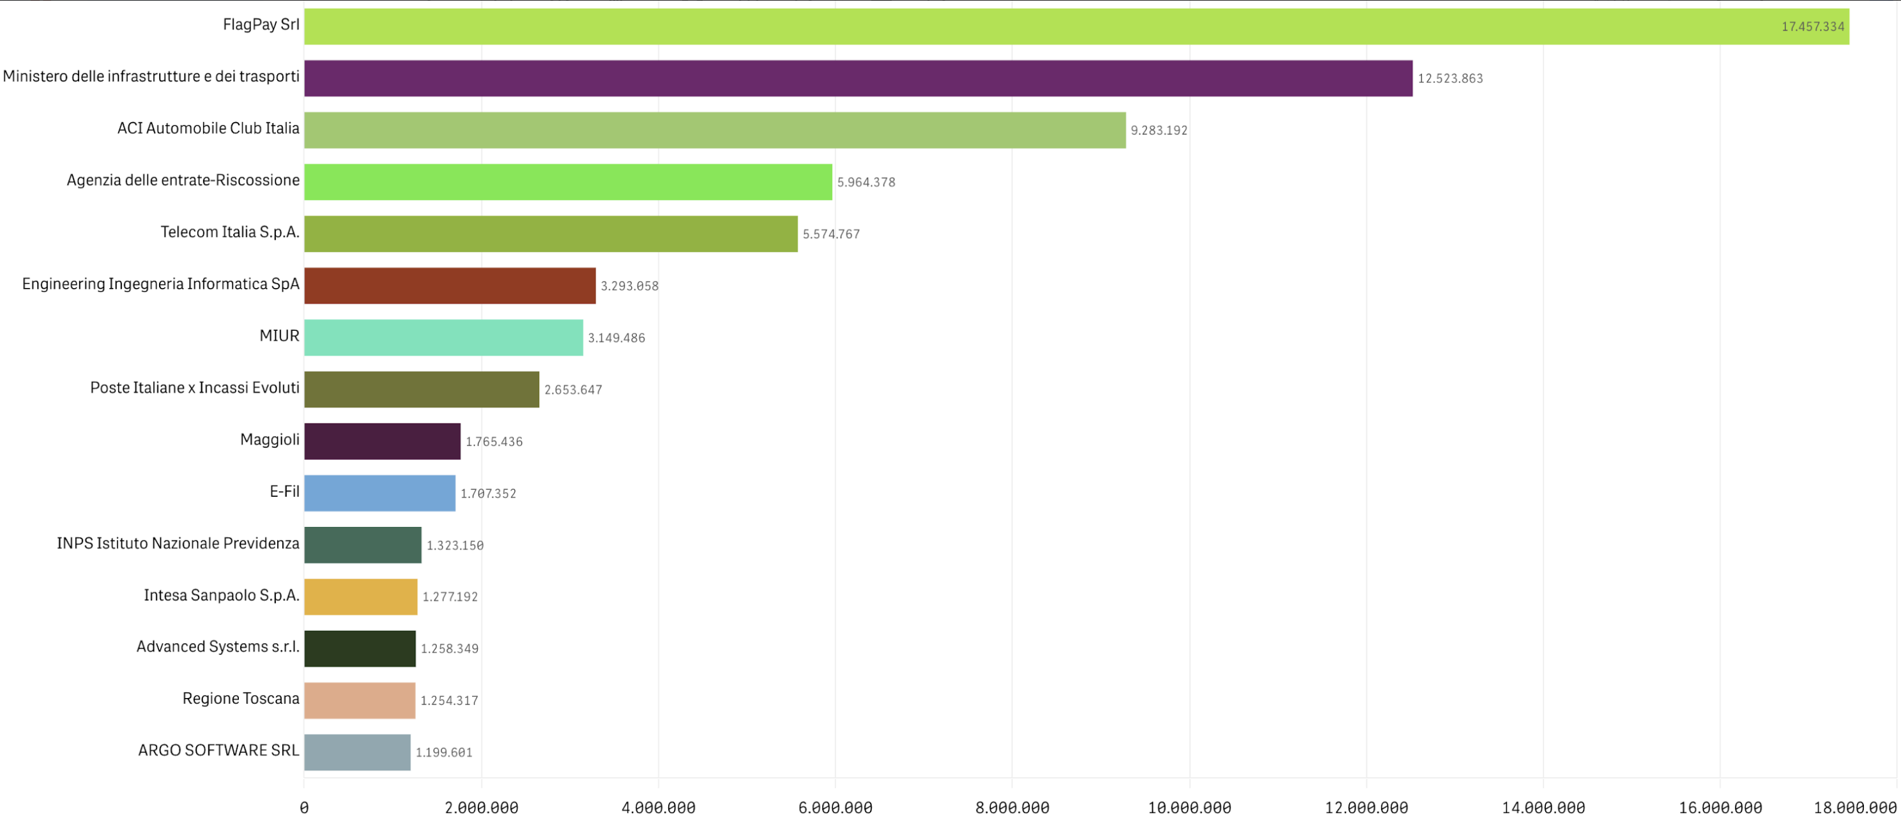1901x820 pixels.
Task: Click the mint green MIUR bar
Action: point(443,337)
